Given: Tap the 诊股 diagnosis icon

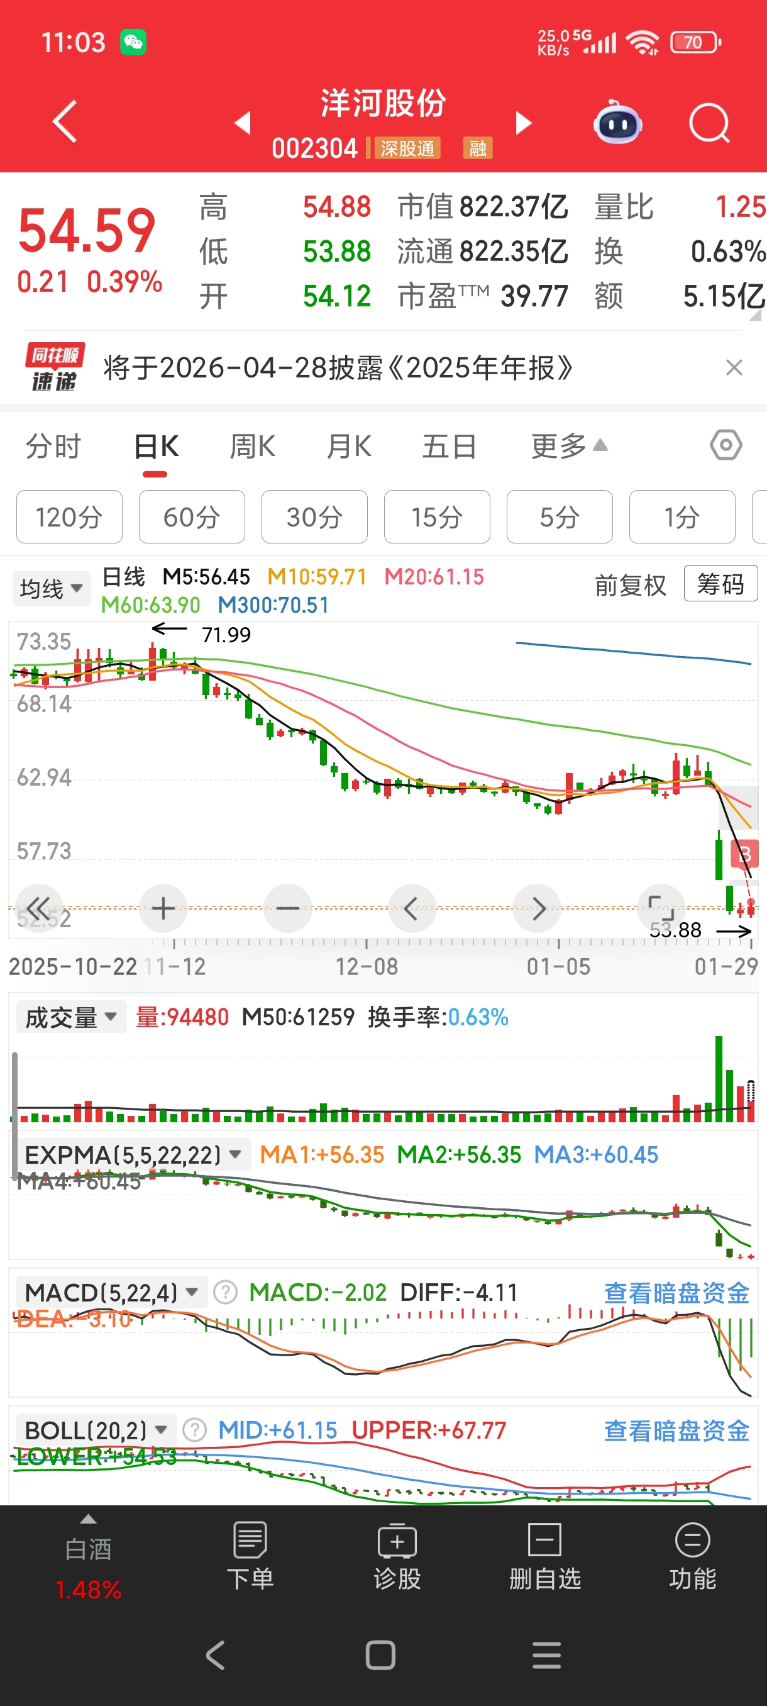Looking at the screenshot, I should click(x=397, y=1556).
